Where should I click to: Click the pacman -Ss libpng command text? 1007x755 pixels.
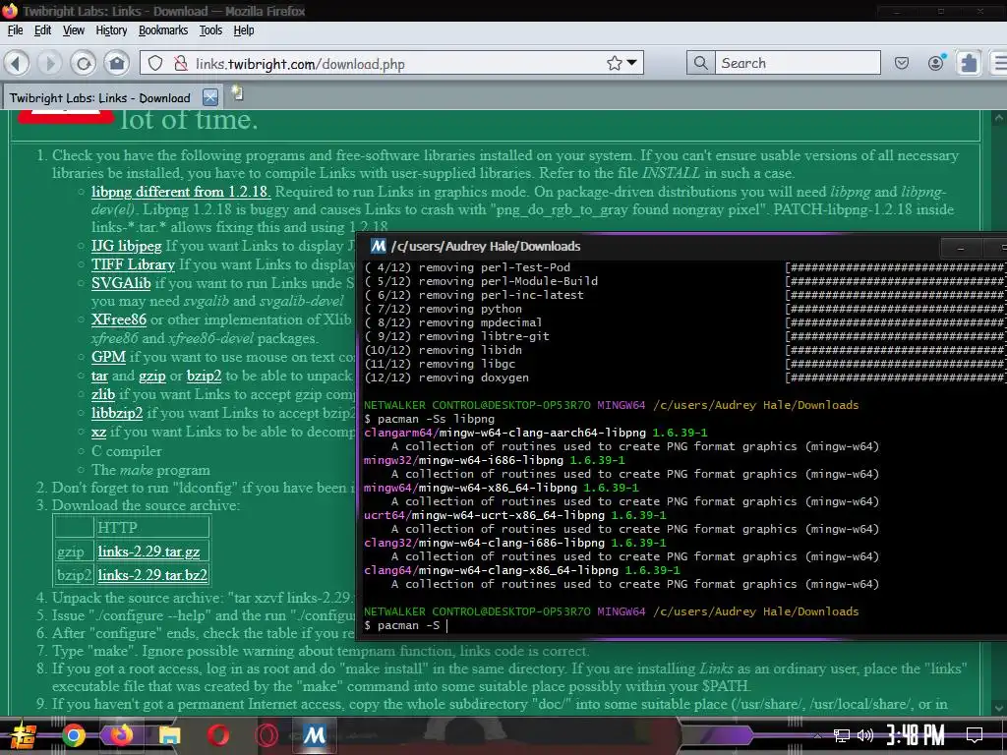[436, 419]
